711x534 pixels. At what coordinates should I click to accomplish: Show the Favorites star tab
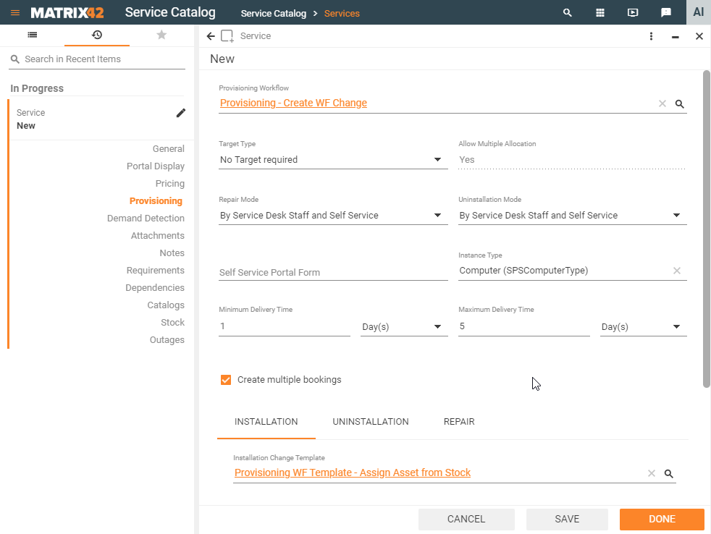161,35
